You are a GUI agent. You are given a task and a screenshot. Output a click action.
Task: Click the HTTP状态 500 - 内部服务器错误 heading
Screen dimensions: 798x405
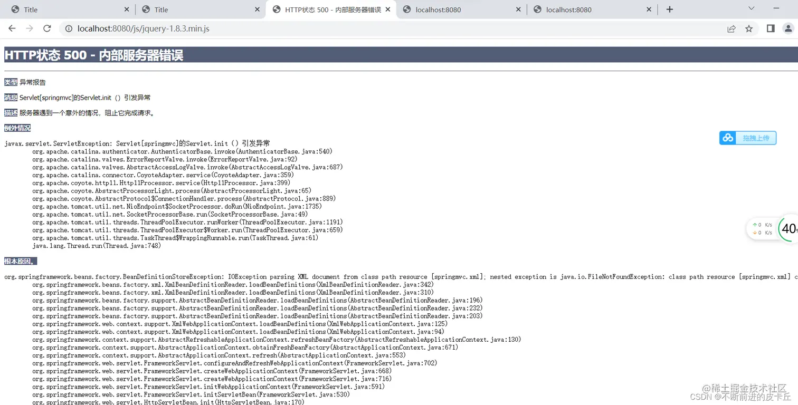(x=94, y=55)
